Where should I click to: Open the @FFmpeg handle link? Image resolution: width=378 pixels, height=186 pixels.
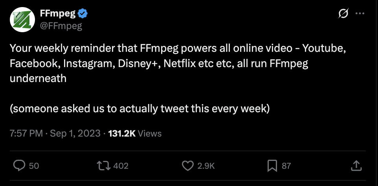(61, 26)
